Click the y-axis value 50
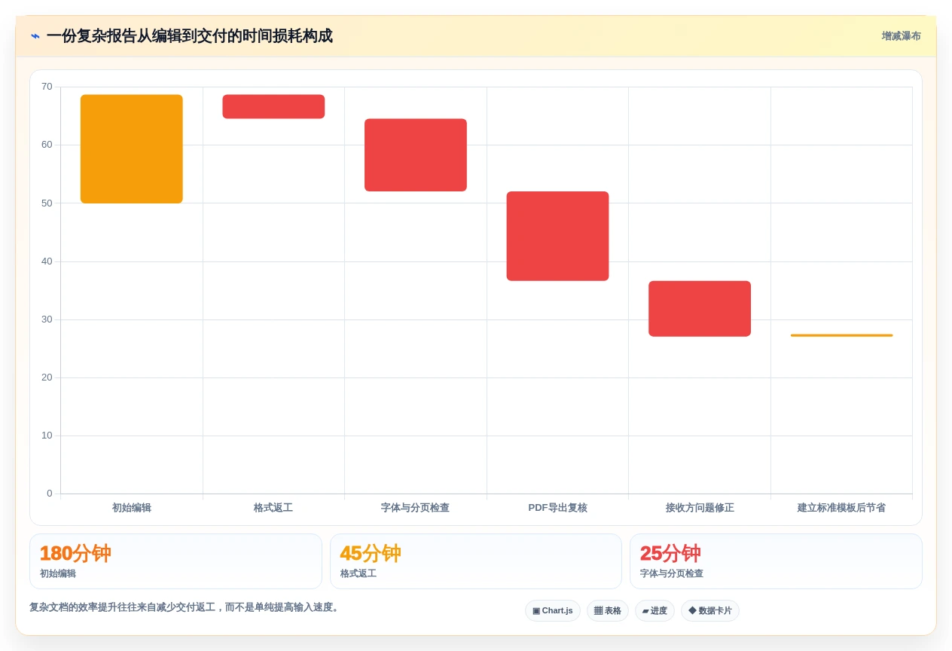This screenshot has height=651, width=952. pyautogui.click(x=47, y=203)
